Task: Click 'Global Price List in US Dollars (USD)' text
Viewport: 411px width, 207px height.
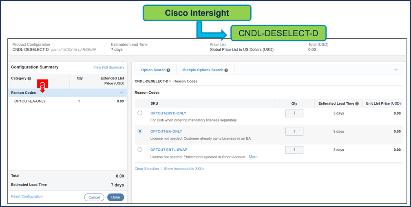Action: [241, 50]
